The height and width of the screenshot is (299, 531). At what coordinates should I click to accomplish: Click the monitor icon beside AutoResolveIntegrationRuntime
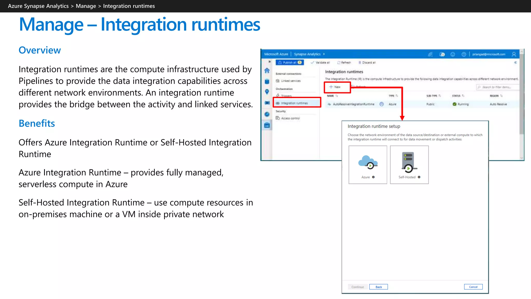tap(382, 104)
